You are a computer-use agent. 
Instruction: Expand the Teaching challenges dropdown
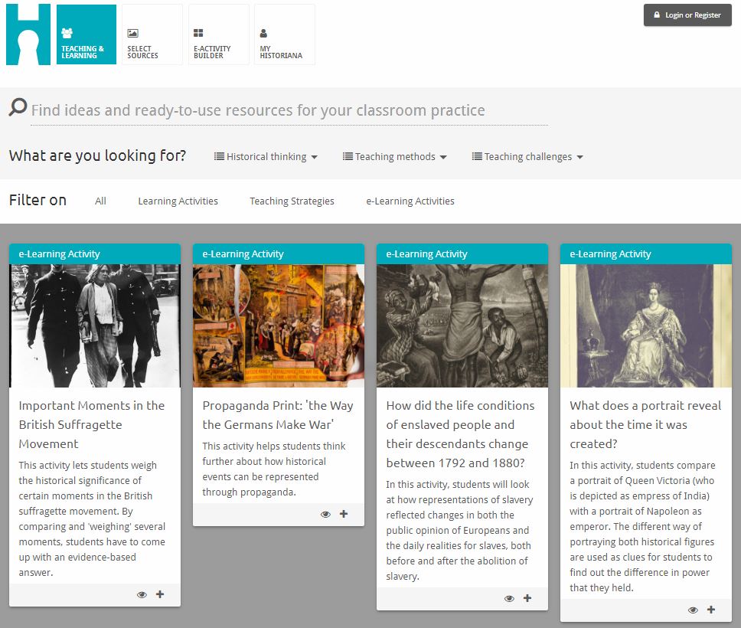pyautogui.click(x=527, y=156)
